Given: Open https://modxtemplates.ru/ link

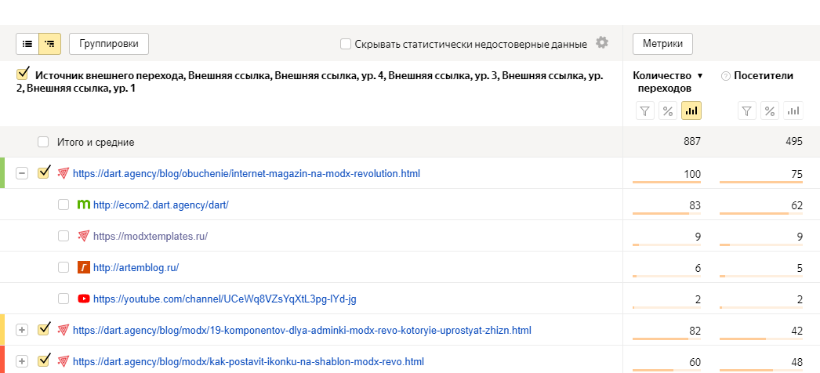Looking at the screenshot, I should (151, 236).
